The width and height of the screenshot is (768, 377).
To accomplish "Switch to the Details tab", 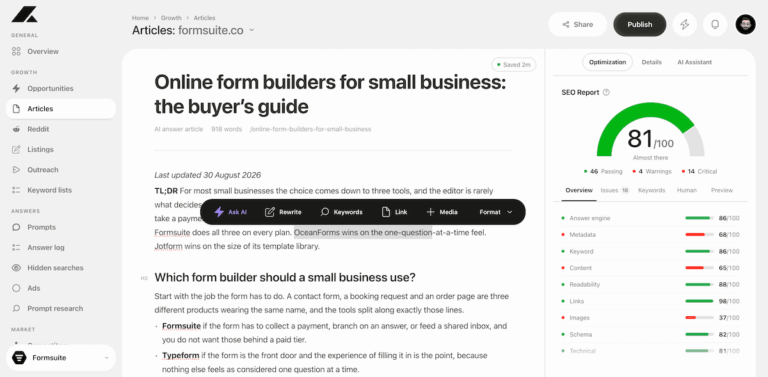I will [x=652, y=62].
